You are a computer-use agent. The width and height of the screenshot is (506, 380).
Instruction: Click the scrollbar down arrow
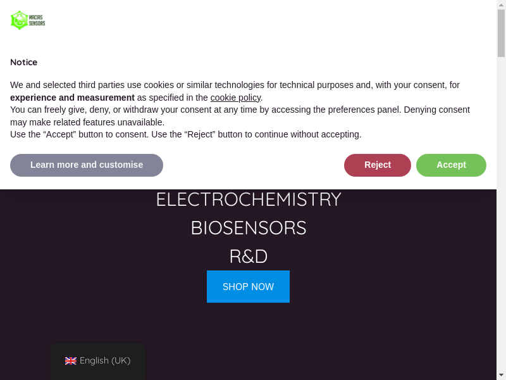(501, 374)
